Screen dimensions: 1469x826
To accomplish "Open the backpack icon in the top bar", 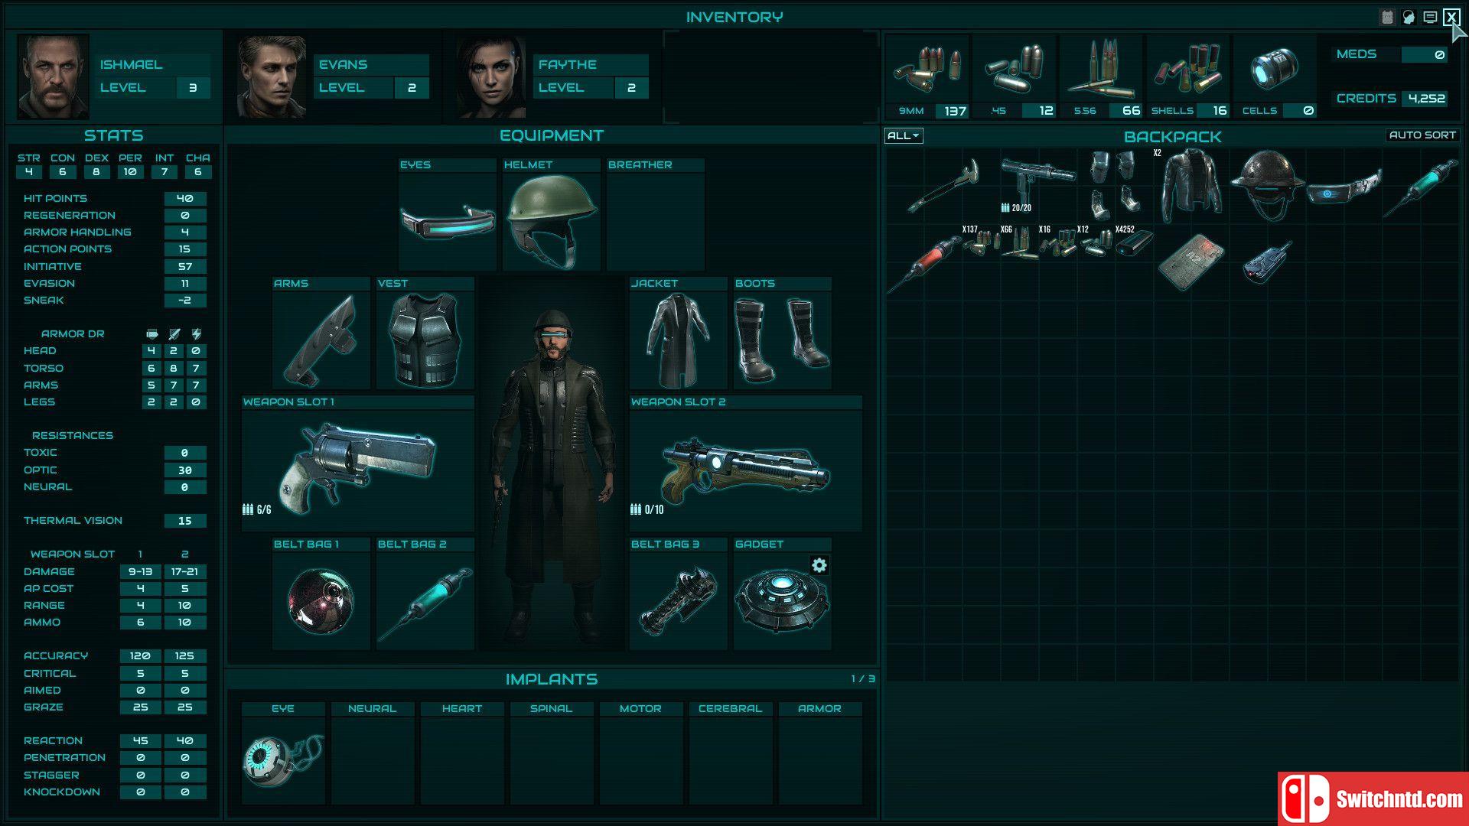I will (x=1387, y=17).
